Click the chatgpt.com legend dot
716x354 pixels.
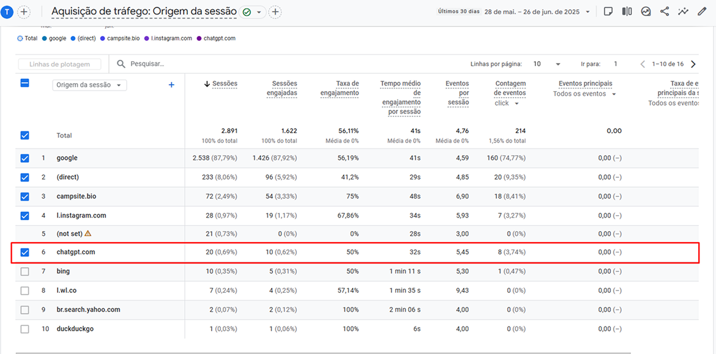199,39
